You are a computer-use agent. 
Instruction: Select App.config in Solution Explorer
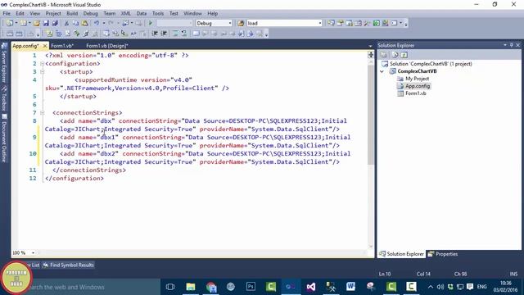coord(418,86)
